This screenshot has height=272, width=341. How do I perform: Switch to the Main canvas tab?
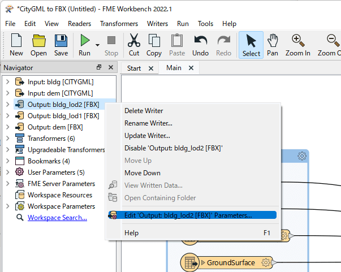click(174, 68)
